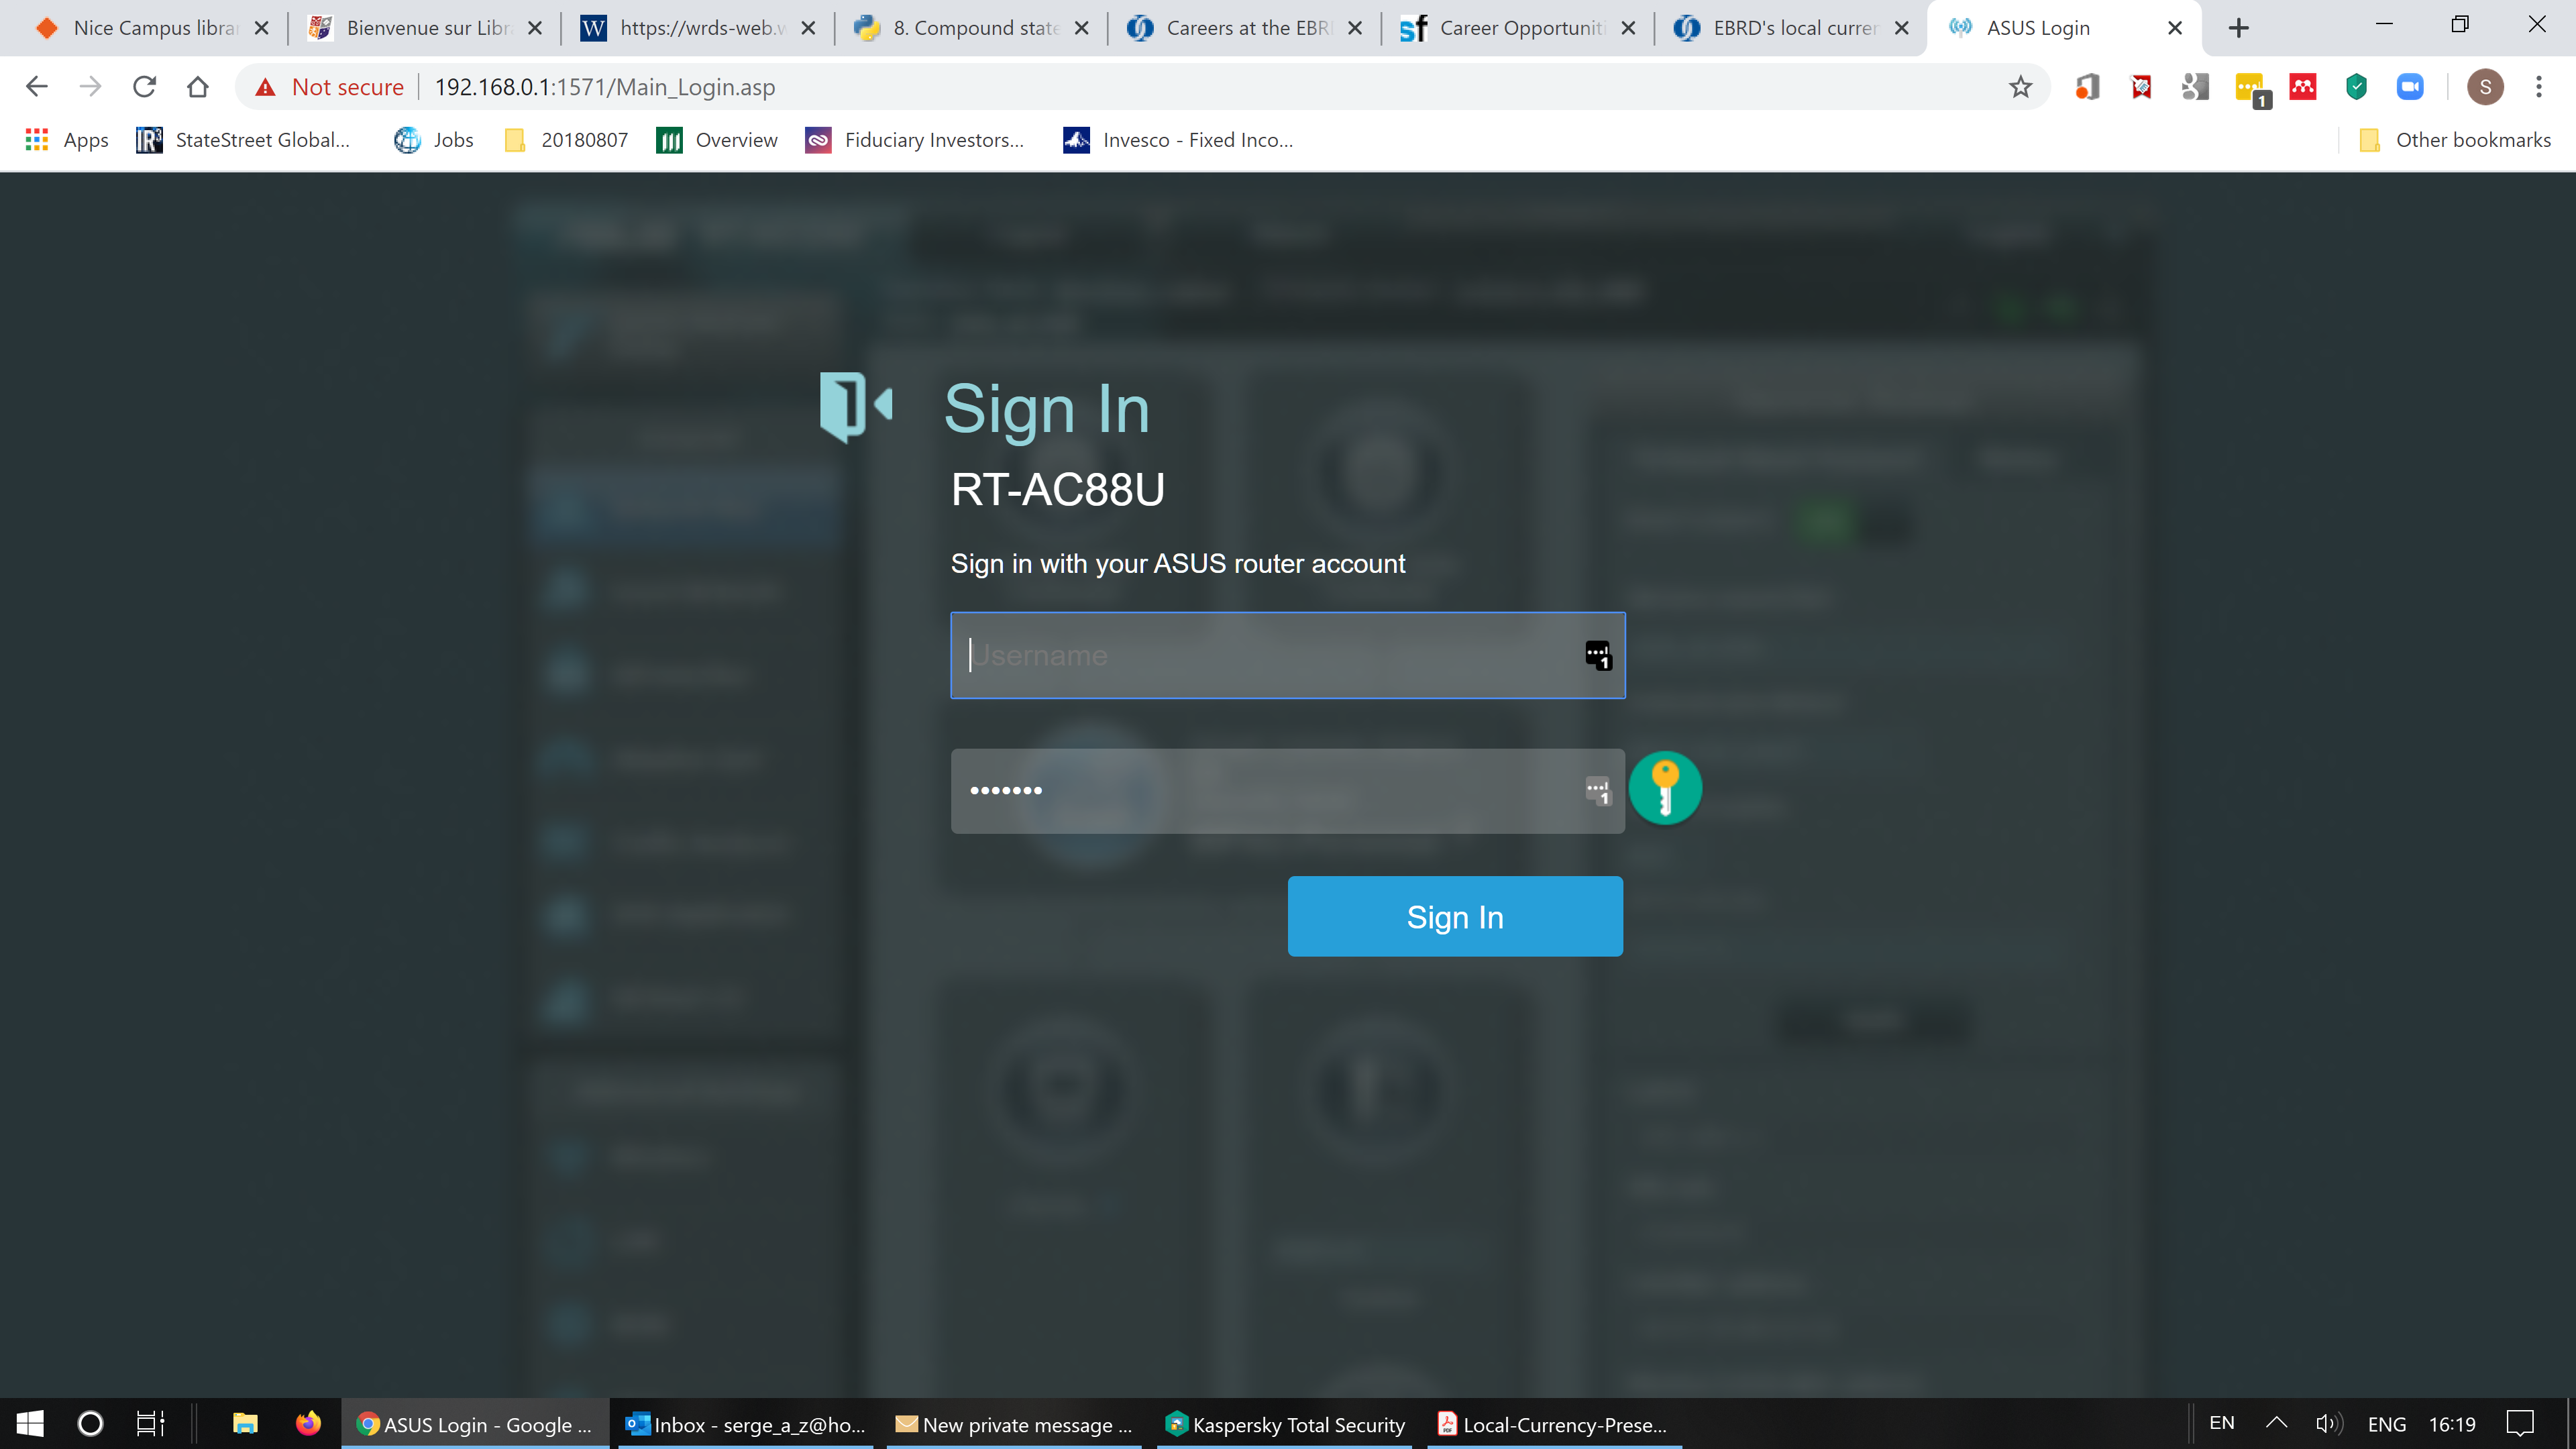This screenshot has width=2576, height=1449.
Task: Open the Windows Start menu
Action: [30, 1423]
